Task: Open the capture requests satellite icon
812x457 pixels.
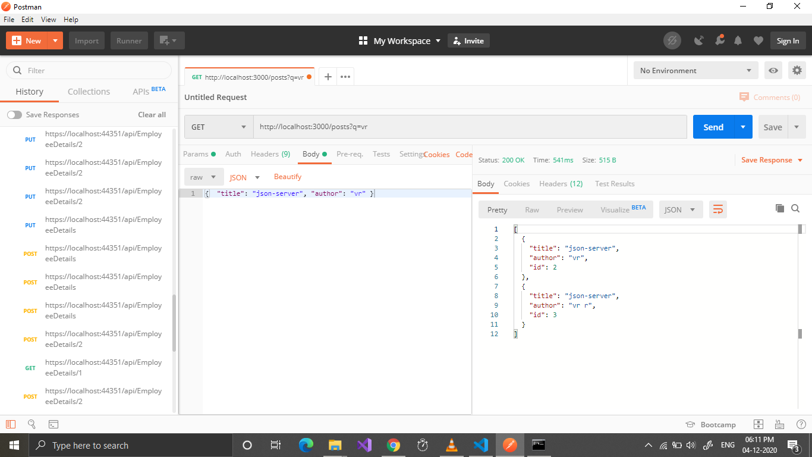Action: point(699,40)
